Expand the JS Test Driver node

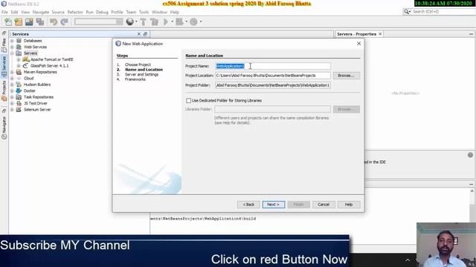[x=12, y=103]
